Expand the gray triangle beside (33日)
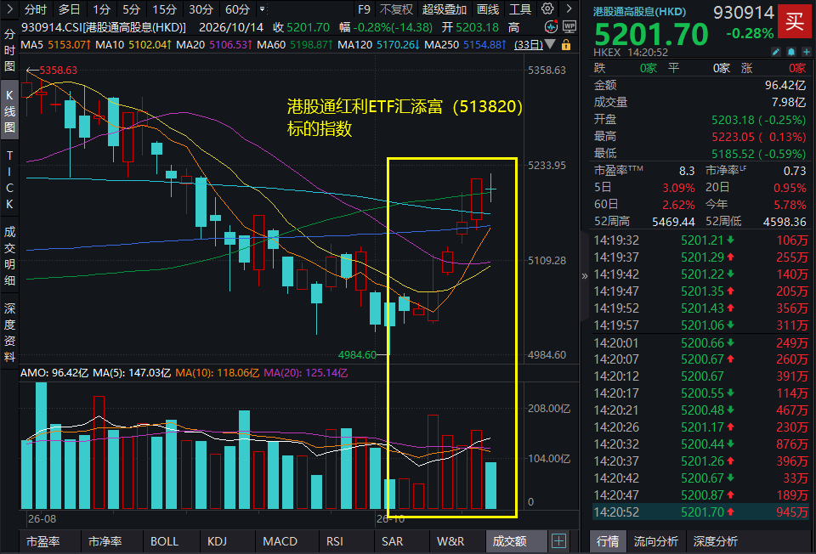The image size is (816, 554). tap(550, 45)
